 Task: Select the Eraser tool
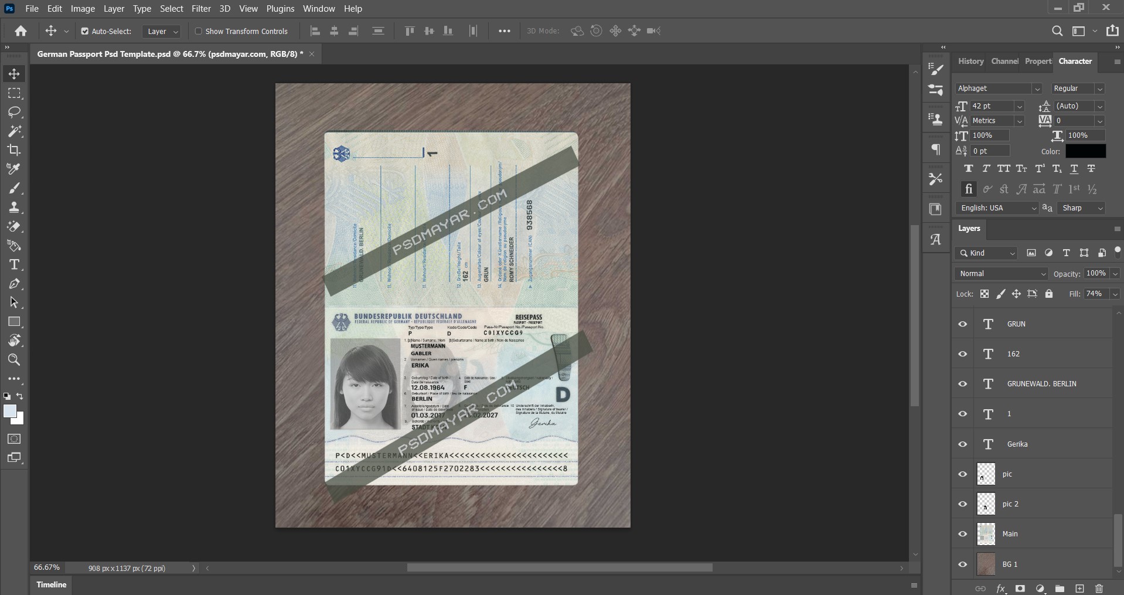(x=14, y=226)
